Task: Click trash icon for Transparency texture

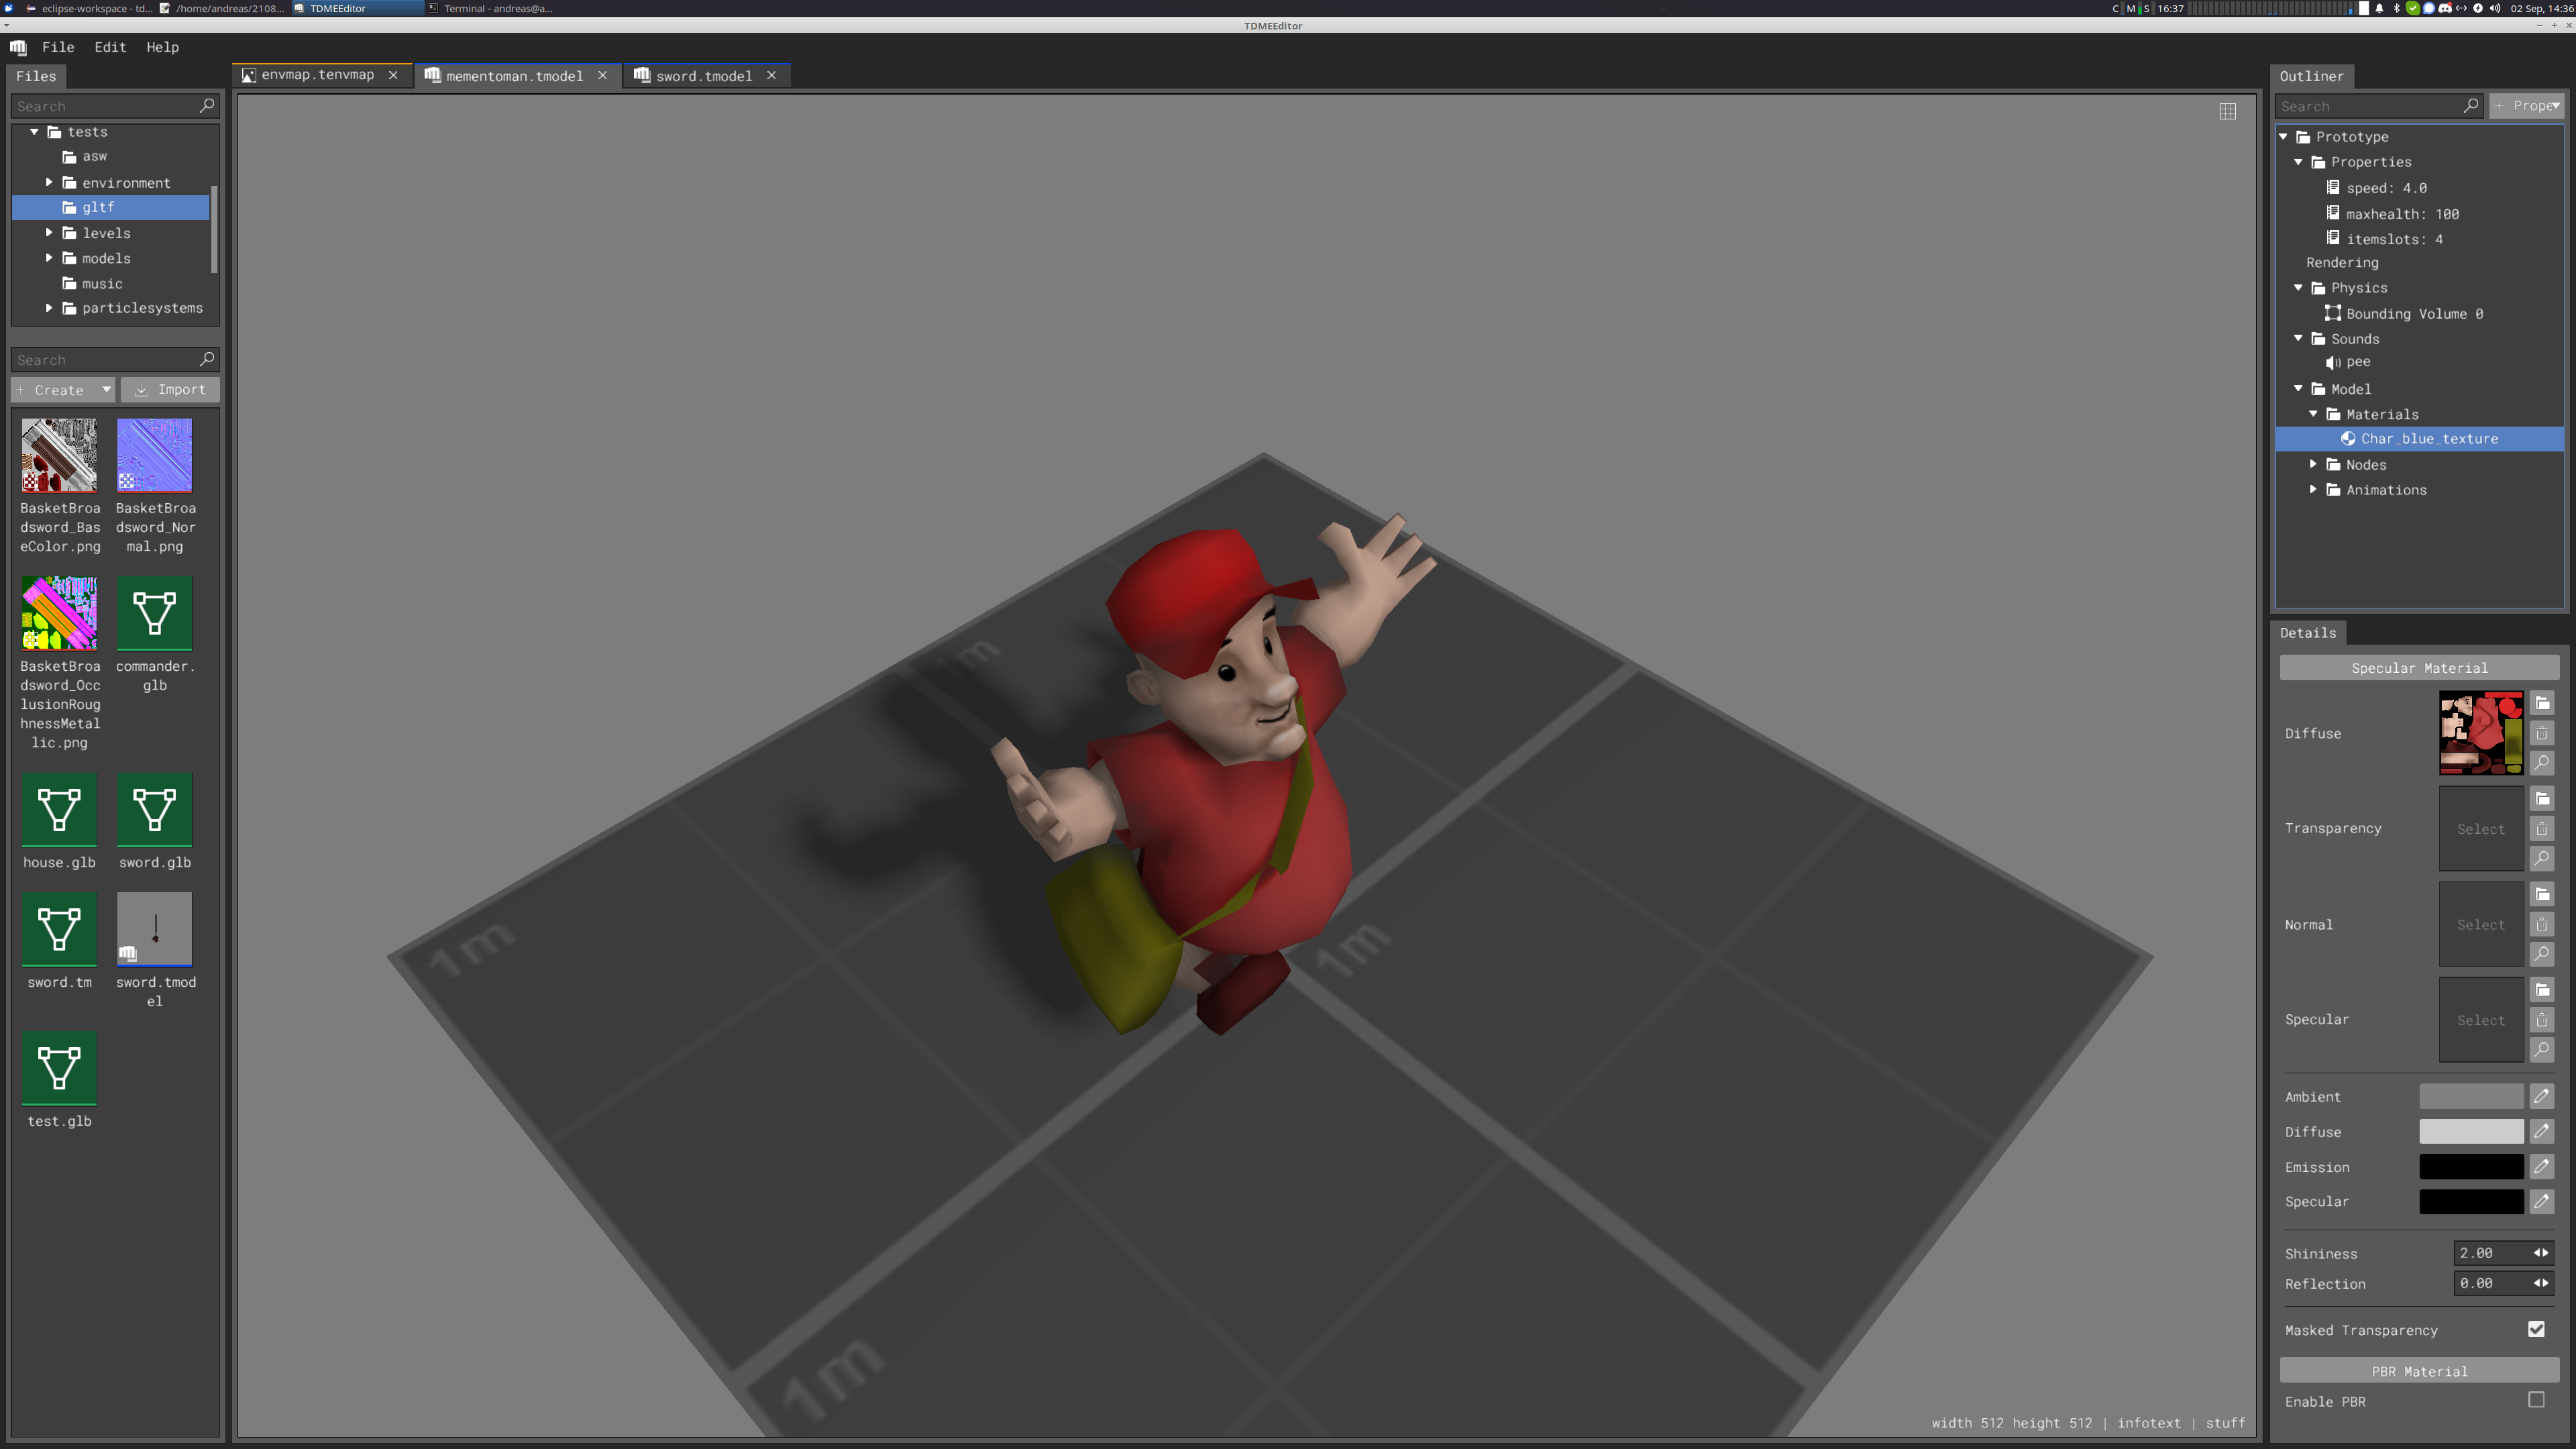Action: click(x=2541, y=828)
